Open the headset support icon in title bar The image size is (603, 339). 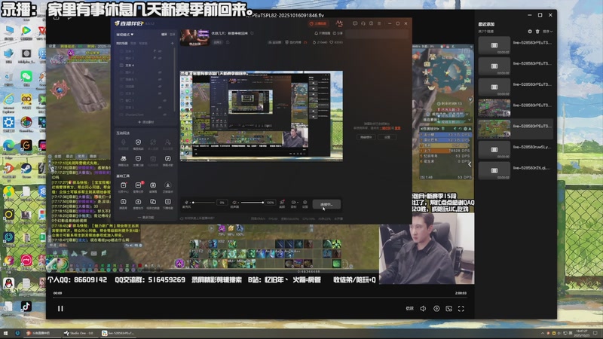tap(363, 23)
